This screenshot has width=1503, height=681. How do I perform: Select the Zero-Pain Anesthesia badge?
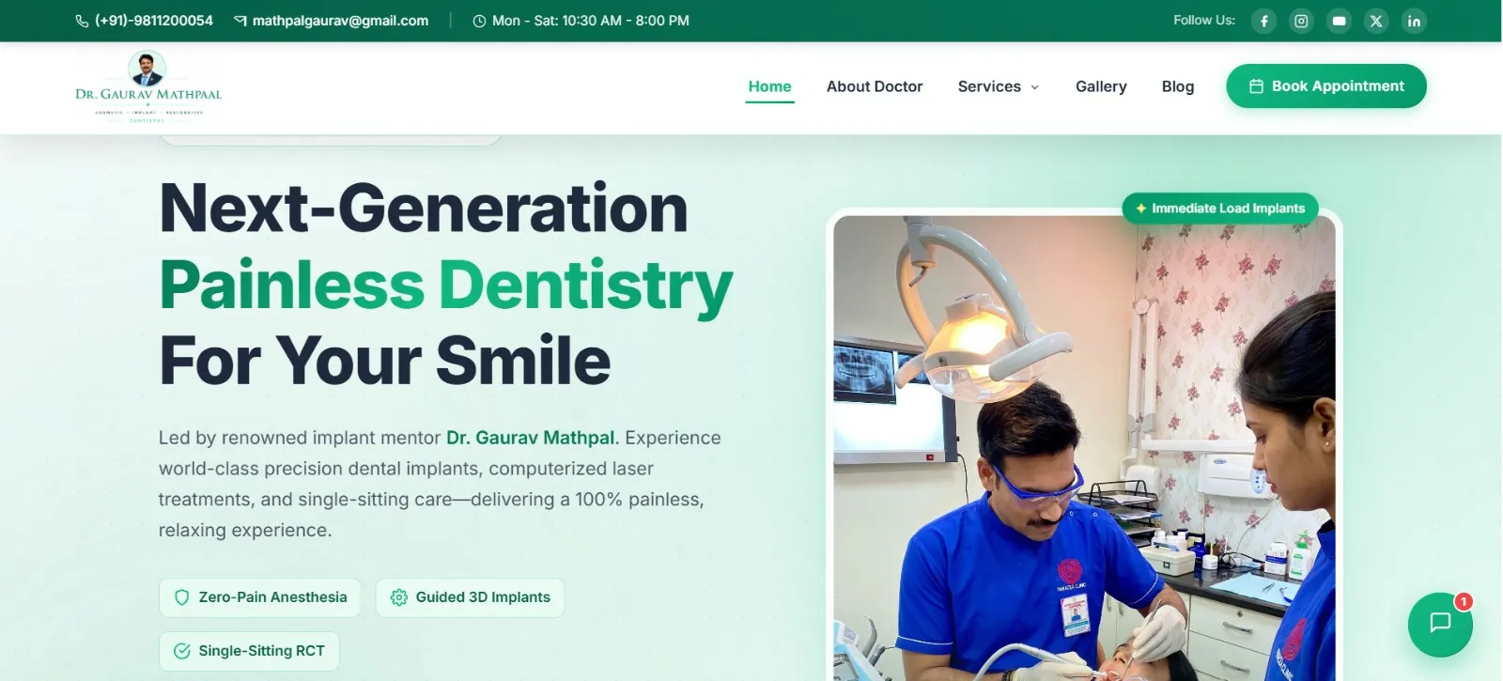[260, 597]
